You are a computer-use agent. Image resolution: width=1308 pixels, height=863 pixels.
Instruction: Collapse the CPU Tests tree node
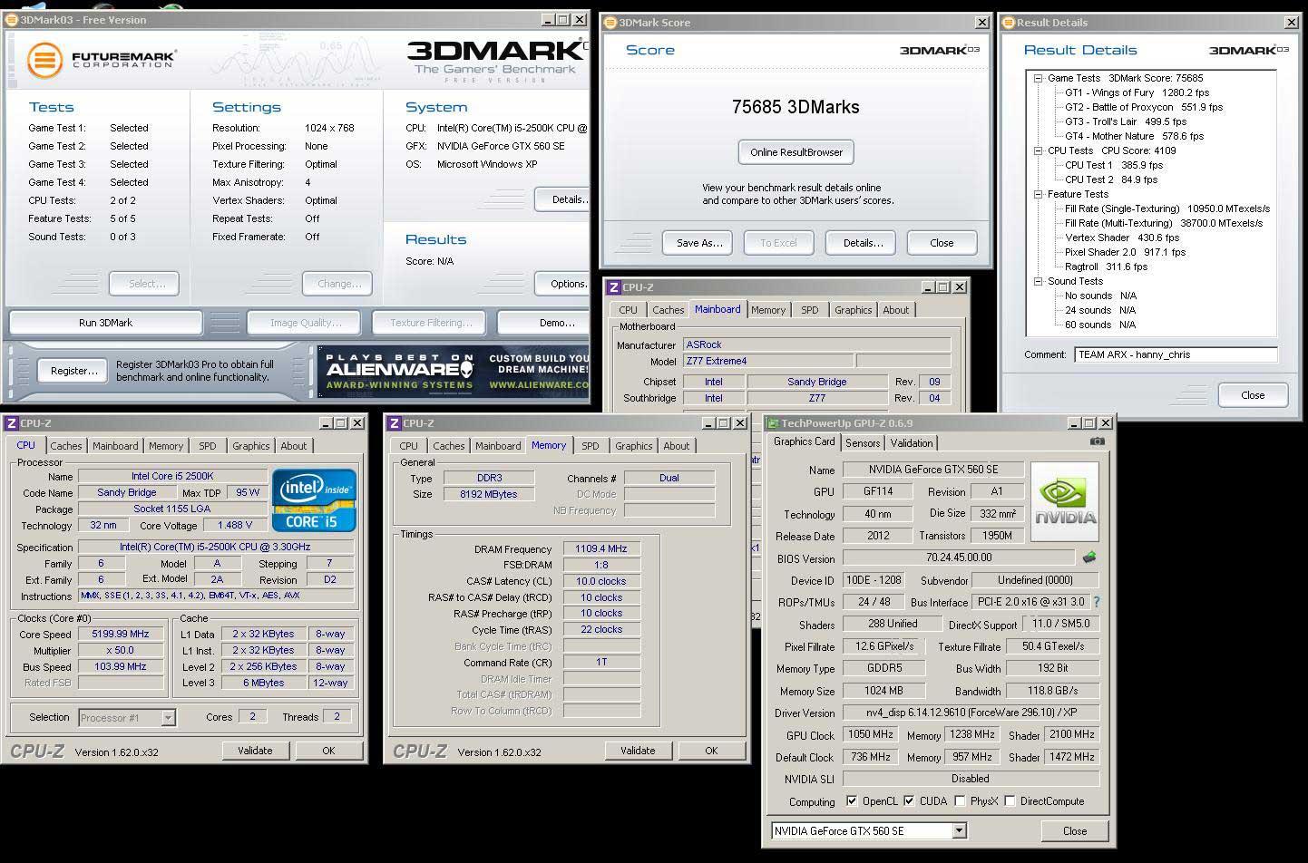(1039, 150)
